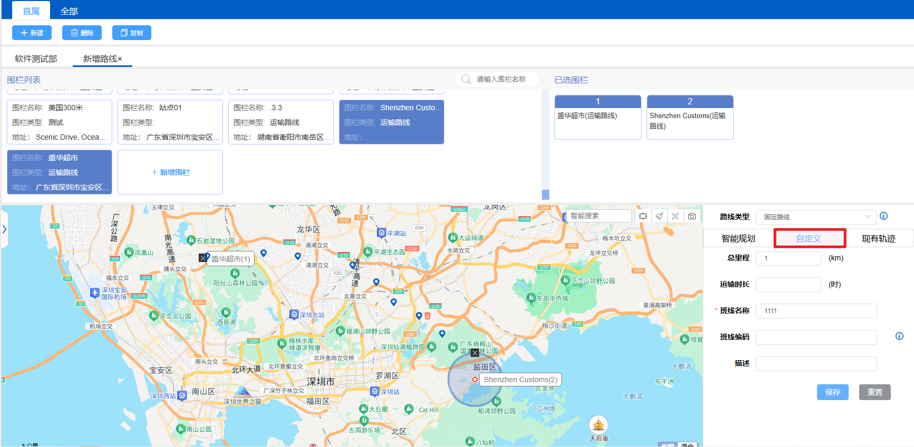Click the Shenzhen Customs(2) map label
Screen dimensions: 914x447
pyautogui.click(x=520, y=380)
